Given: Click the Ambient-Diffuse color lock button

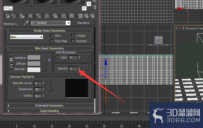Looking at the screenshot, I should (11, 60).
